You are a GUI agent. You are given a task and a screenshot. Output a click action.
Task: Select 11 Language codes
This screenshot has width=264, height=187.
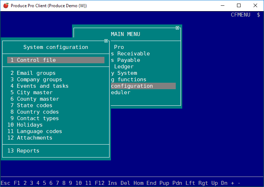tap(35, 131)
